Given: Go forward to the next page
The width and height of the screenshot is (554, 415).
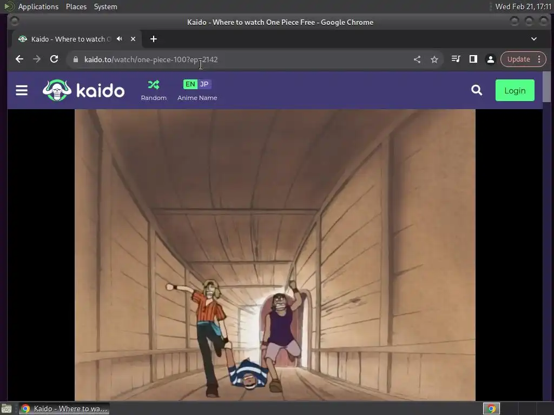Looking at the screenshot, I should (37, 59).
